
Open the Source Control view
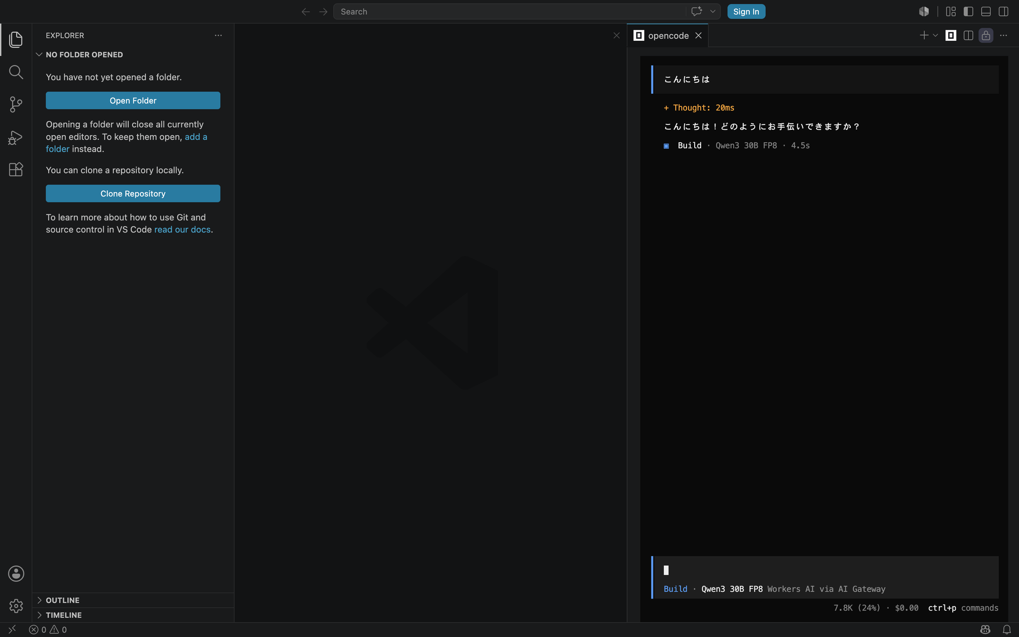click(x=16, y=105)
